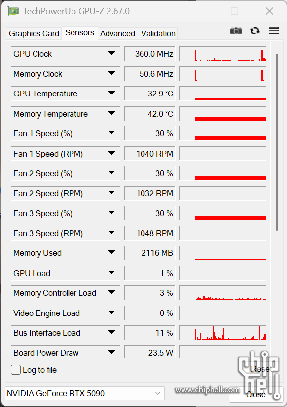The height and width of the screenshot is (407, 287).
Task: Click the GPU Temperature value field
Action: 149,94
